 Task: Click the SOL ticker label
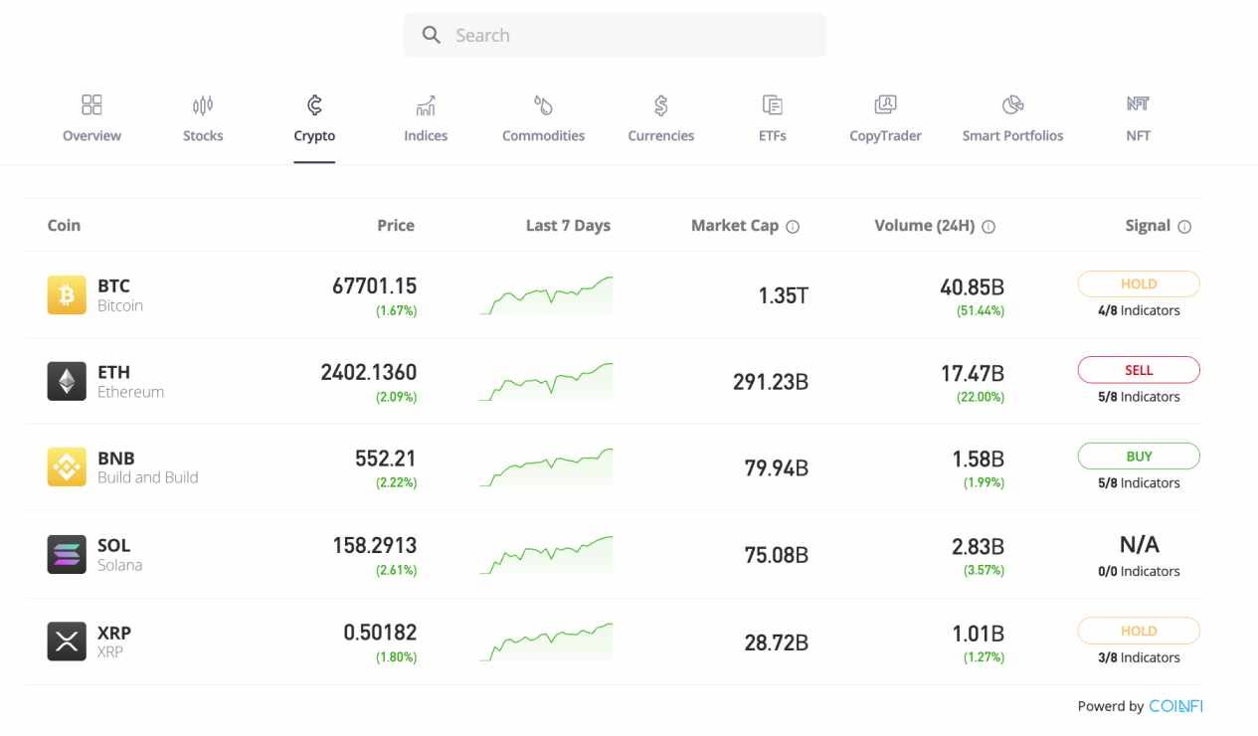[x=113, y=545]
